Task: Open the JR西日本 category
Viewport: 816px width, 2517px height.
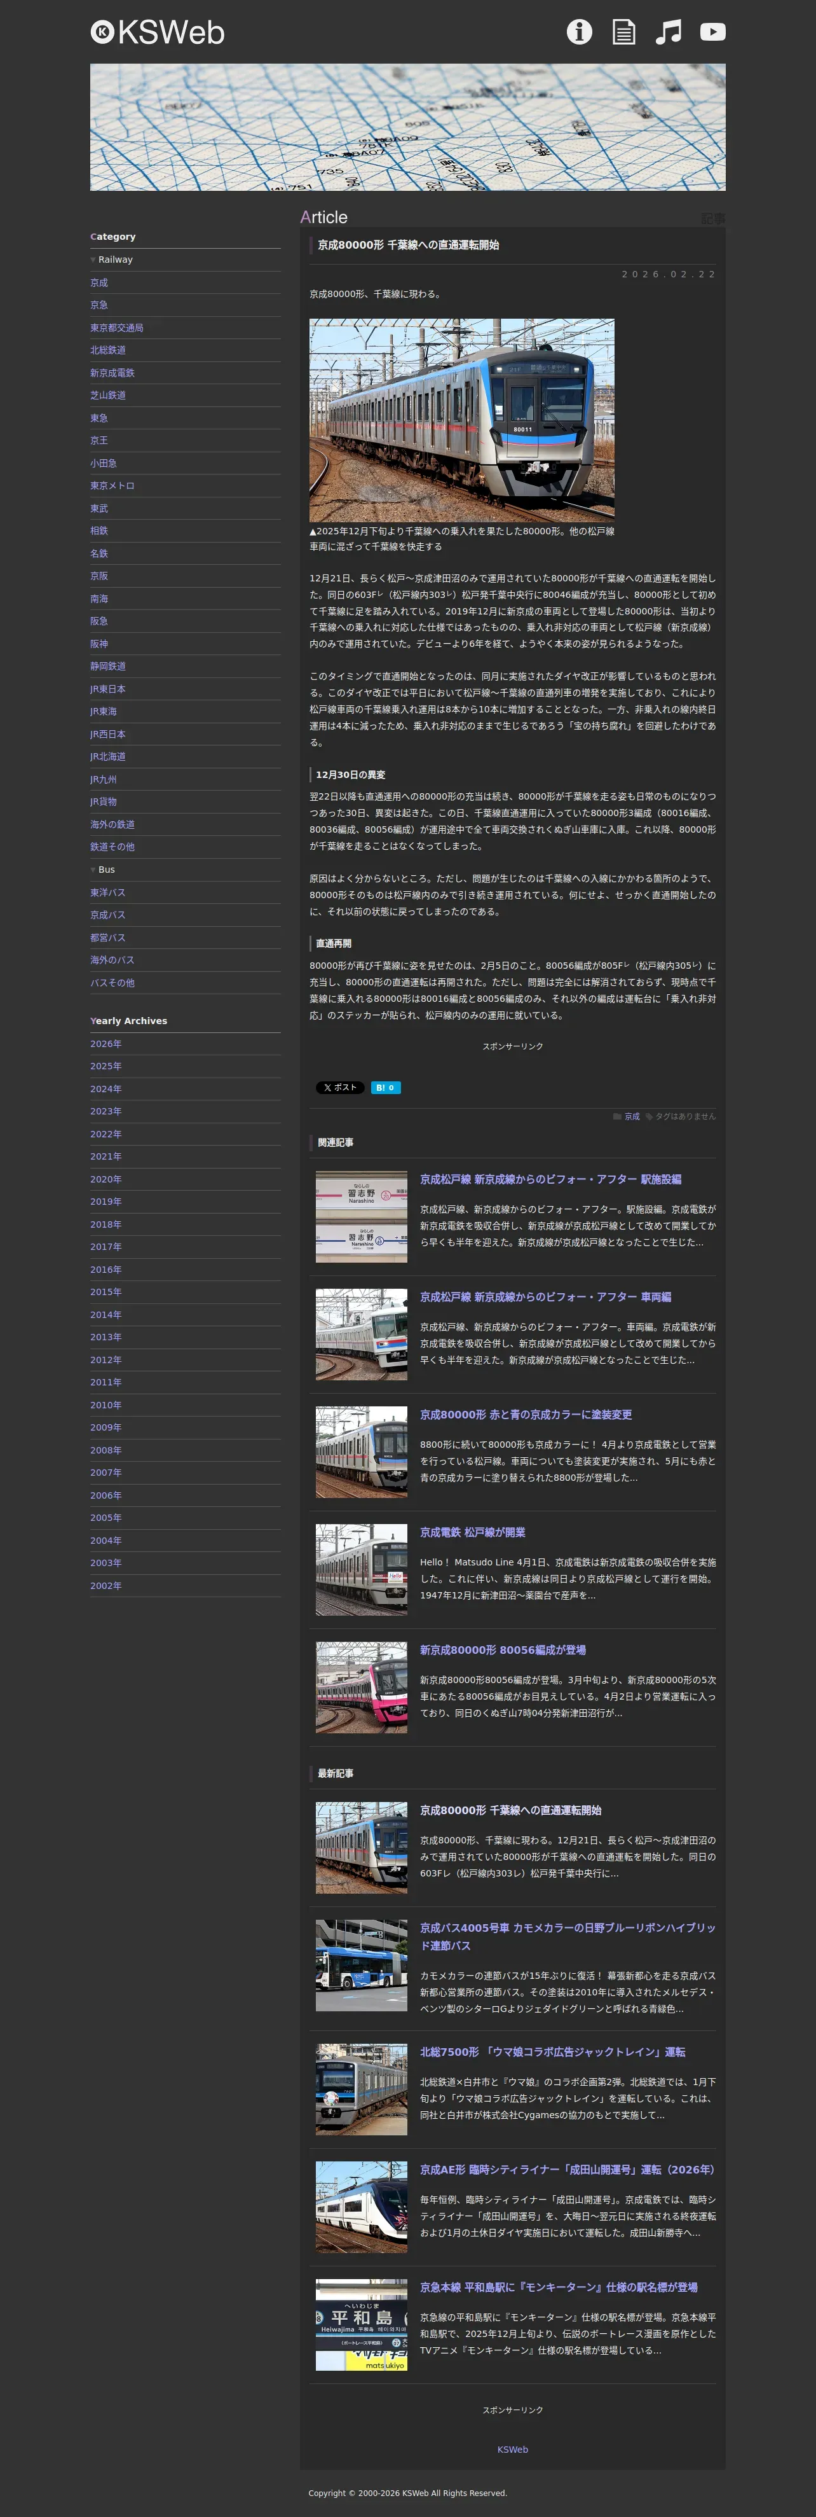Action: [108, 734]
